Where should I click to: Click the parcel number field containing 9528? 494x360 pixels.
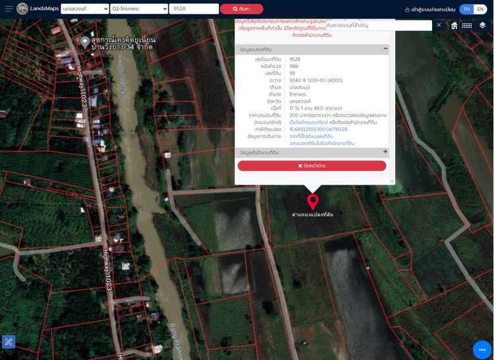pos(194,9)
